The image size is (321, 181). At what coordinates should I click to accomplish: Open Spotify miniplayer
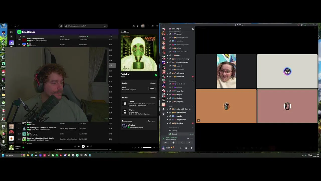pyautogui.click(x=154, y=148)
